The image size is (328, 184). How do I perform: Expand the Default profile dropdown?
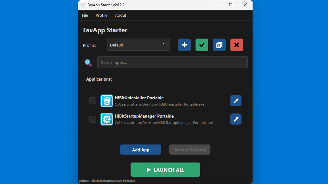pyautogui.click(x=138, y=45)
